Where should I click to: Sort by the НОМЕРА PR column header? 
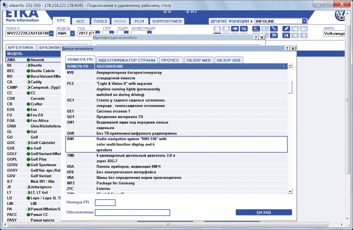[x=80, y=66]
